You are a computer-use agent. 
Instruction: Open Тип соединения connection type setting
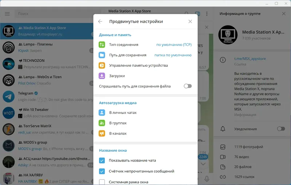145,45
